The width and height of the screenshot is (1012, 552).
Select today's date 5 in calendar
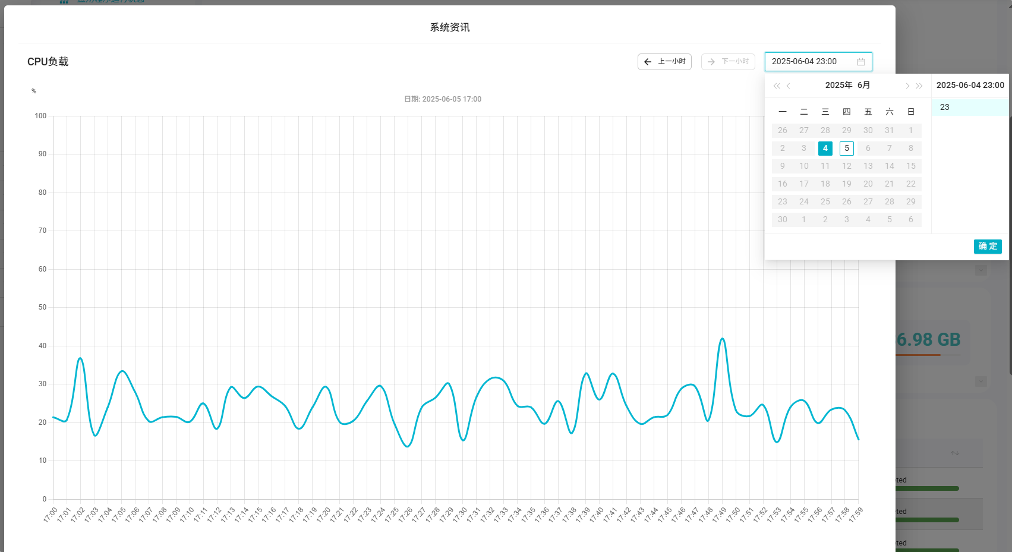point(847,149)
